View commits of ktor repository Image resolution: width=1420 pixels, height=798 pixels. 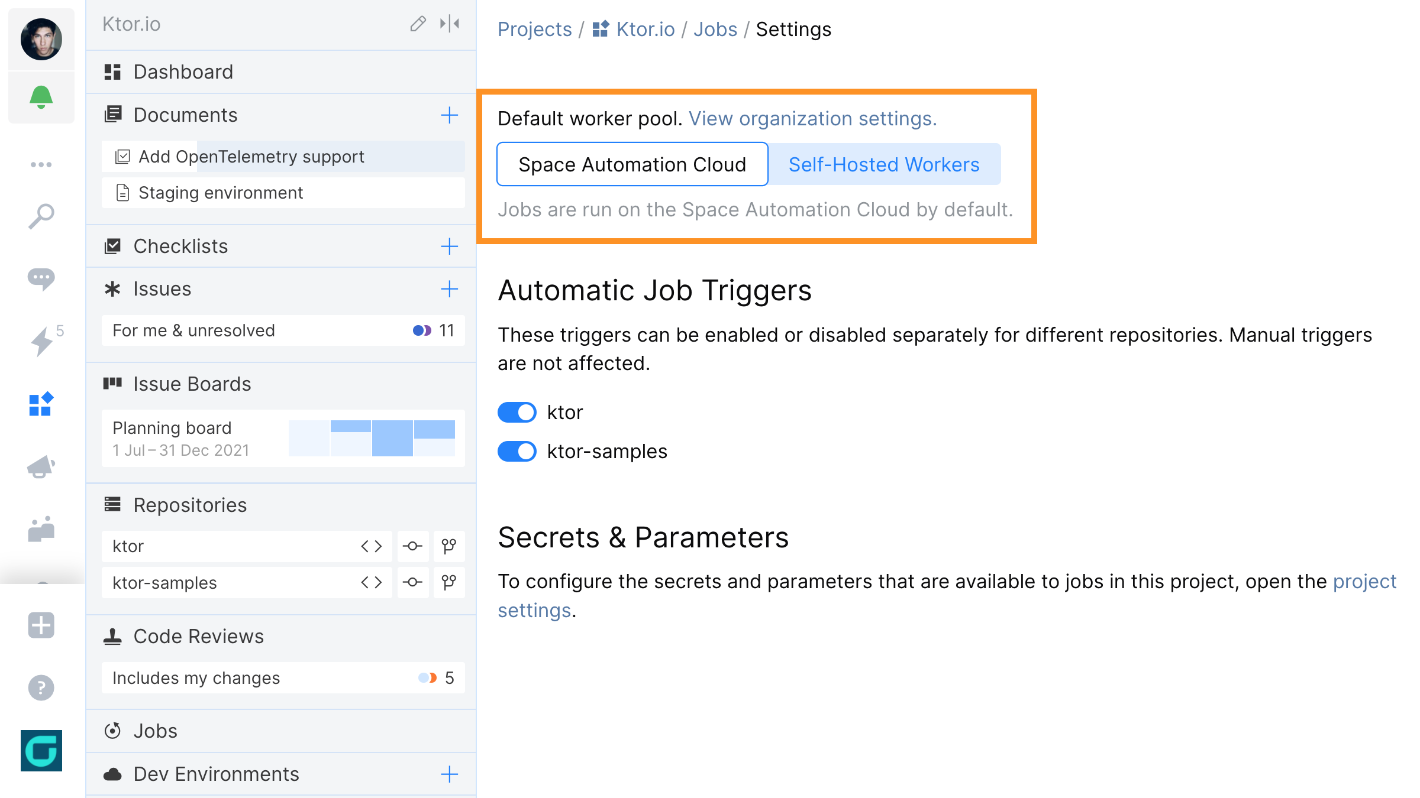coord(412,546)
